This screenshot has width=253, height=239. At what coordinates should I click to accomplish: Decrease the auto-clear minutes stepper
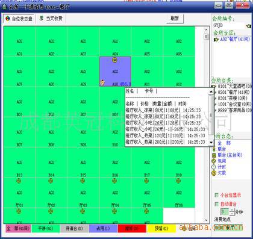point(232,214)
